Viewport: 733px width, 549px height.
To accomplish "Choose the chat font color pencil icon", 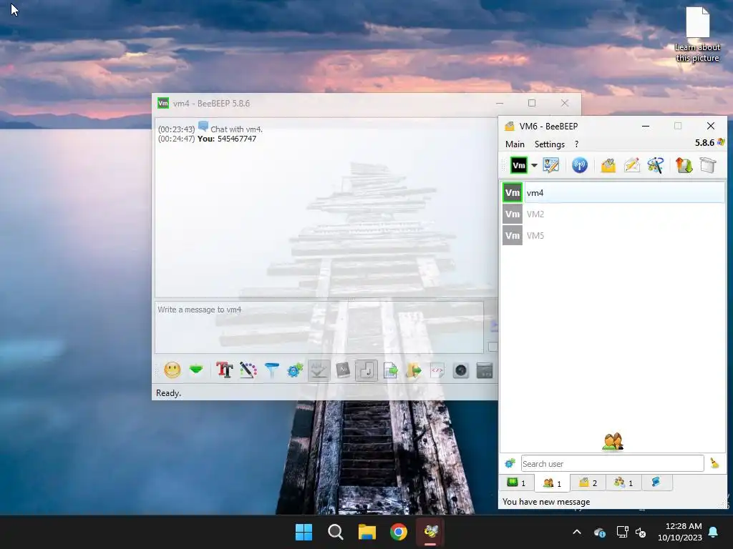I will [x=248, y=371].
